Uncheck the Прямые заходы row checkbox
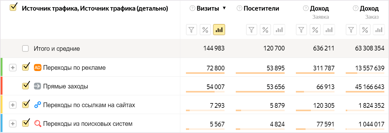 tap(26, 86)
